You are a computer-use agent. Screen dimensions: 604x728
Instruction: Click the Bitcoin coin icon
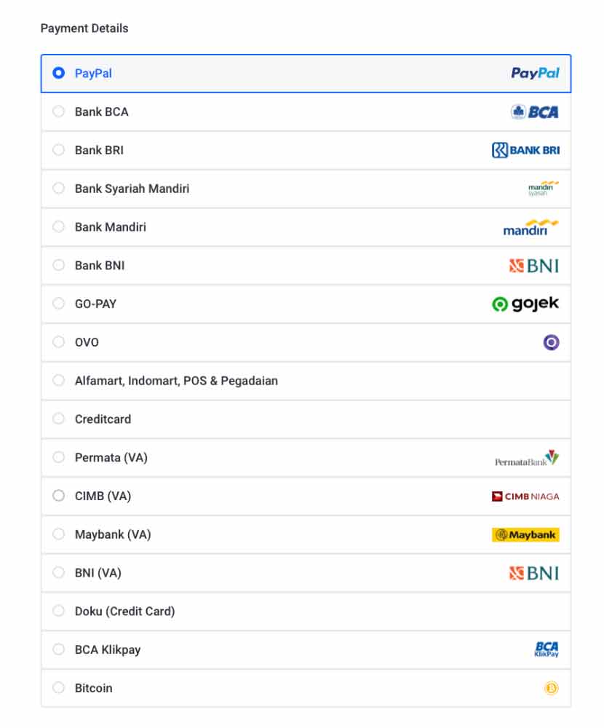pyautogui.click(x=551, y=688)
